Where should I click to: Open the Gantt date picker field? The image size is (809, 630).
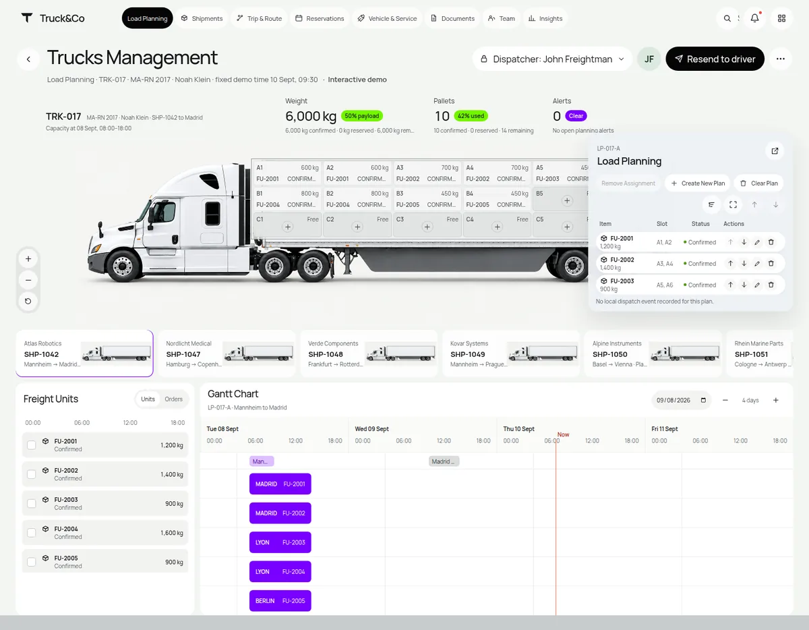[x=681, y=400]
